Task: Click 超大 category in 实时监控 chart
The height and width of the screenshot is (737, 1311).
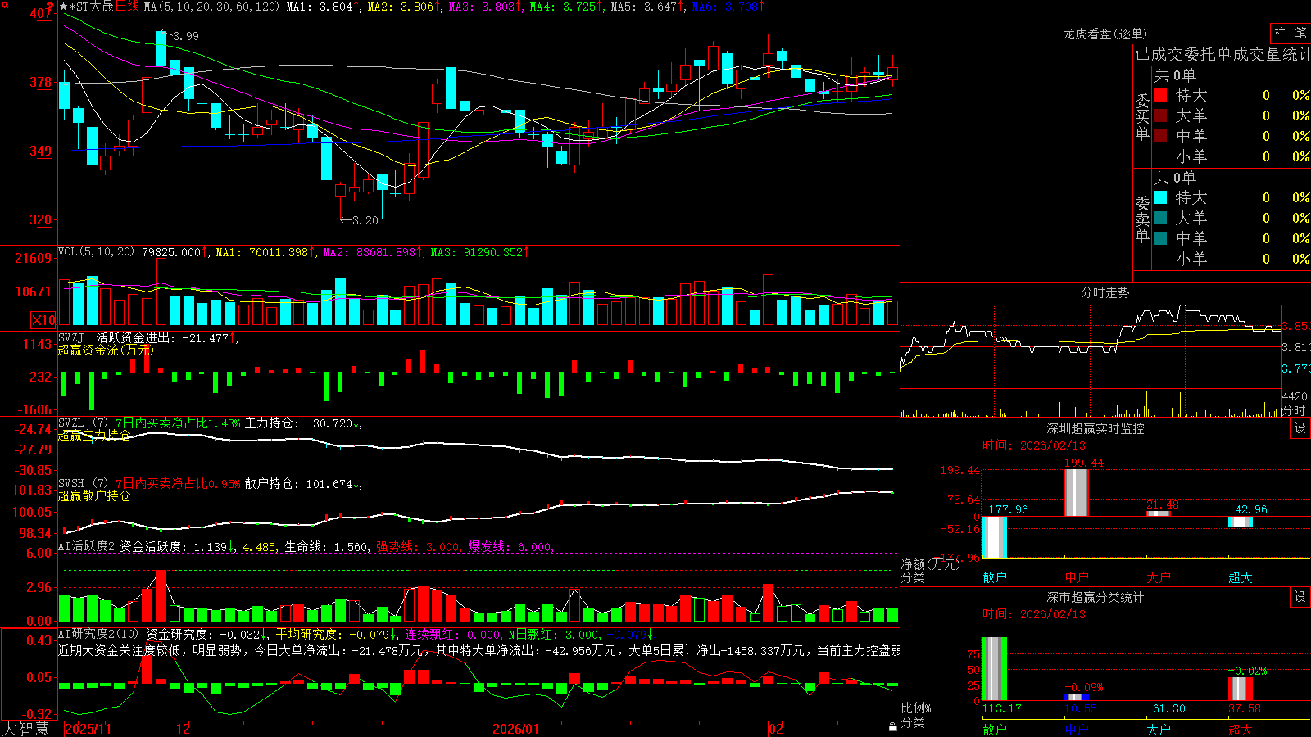Action: pos(1241,577)
